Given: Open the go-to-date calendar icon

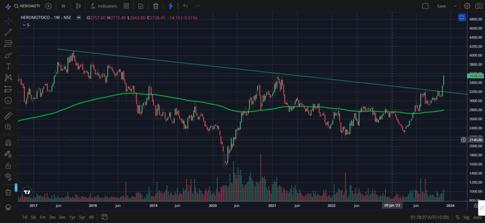Looking at the screenshot, I should point(104,217).
